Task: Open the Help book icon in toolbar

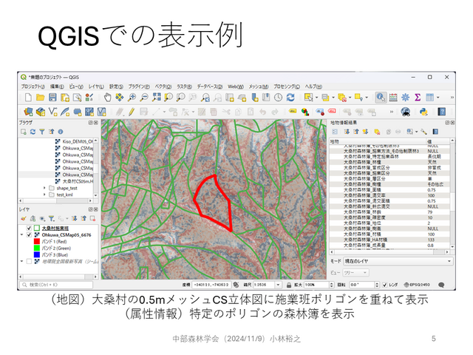Action: (x=442, y=112)
